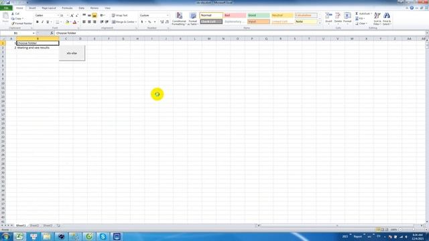The image size is (429, 241).
Task: Click the Copy icon in Clipboard group
Action: point(13,19)
